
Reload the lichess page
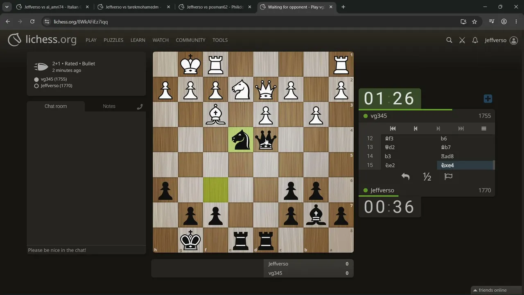coord(32,22)
